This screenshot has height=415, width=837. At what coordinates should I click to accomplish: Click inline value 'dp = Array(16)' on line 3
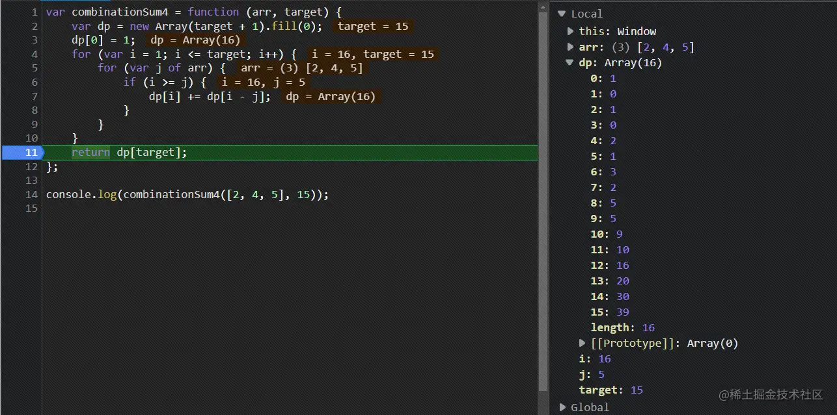coord(195,40)
